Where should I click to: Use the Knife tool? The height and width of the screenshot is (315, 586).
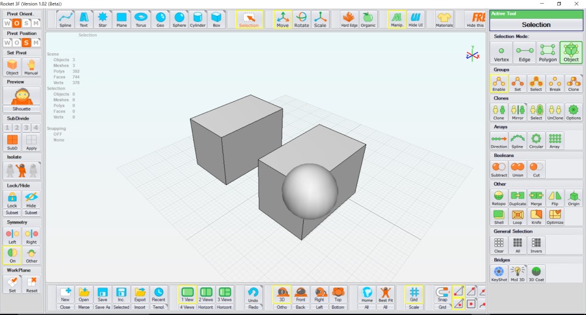pyautogui.click(x=537, y=217)
